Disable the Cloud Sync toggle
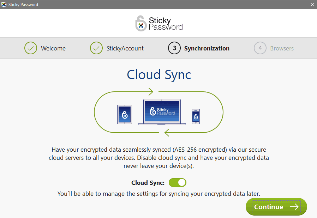Screen dimensions: 317x218 pos(177,182)
